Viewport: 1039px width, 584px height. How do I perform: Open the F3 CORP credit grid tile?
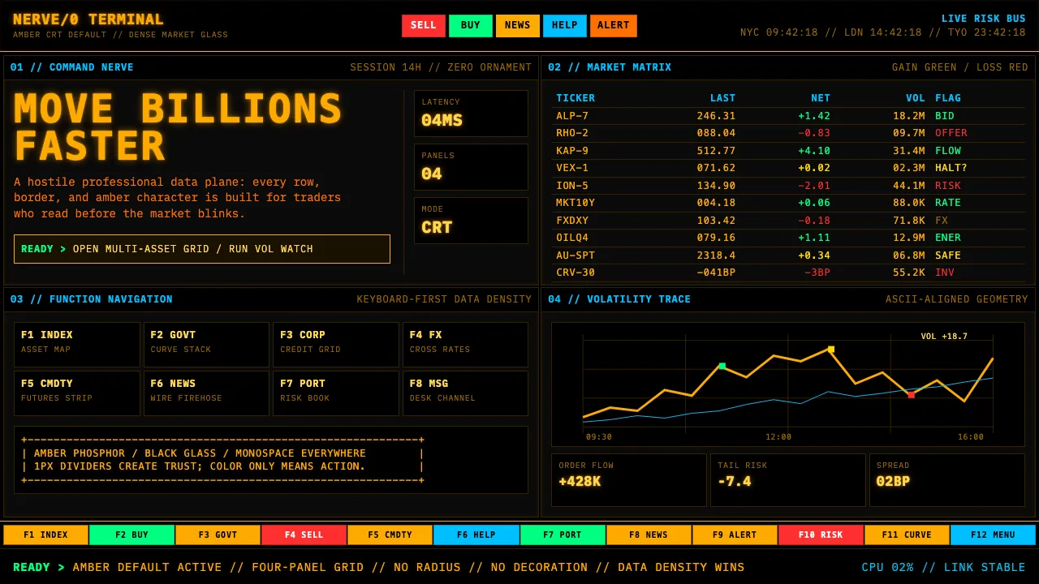click(x=336, y=345)
